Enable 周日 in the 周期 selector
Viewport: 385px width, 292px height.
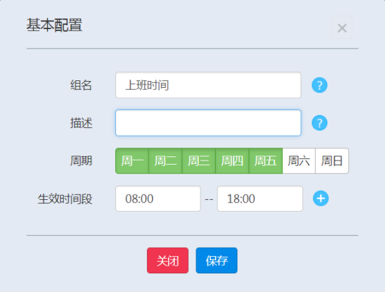coord(332,161)
